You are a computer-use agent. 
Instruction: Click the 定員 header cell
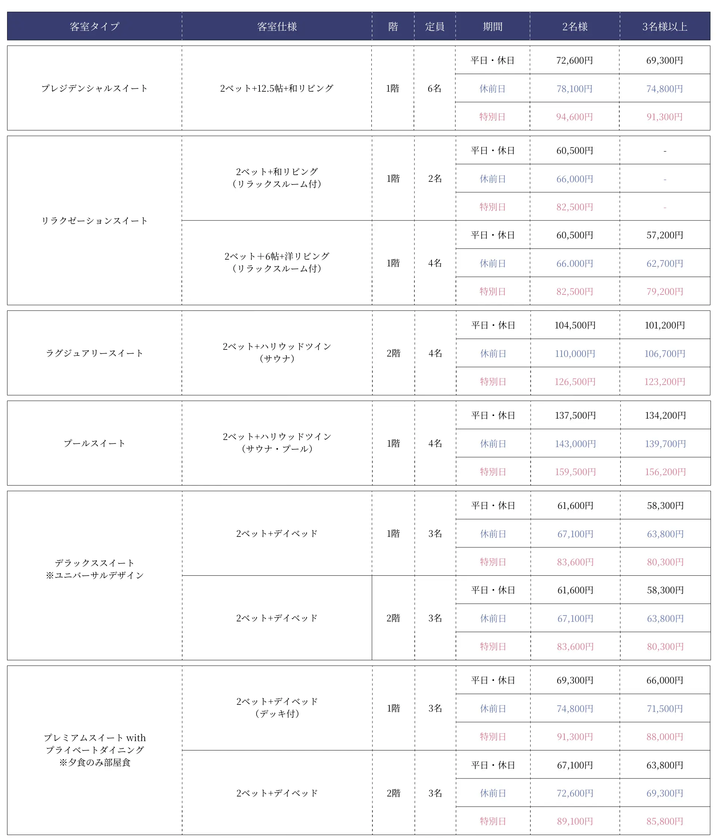pyautogui.click(x=435, y=27)
